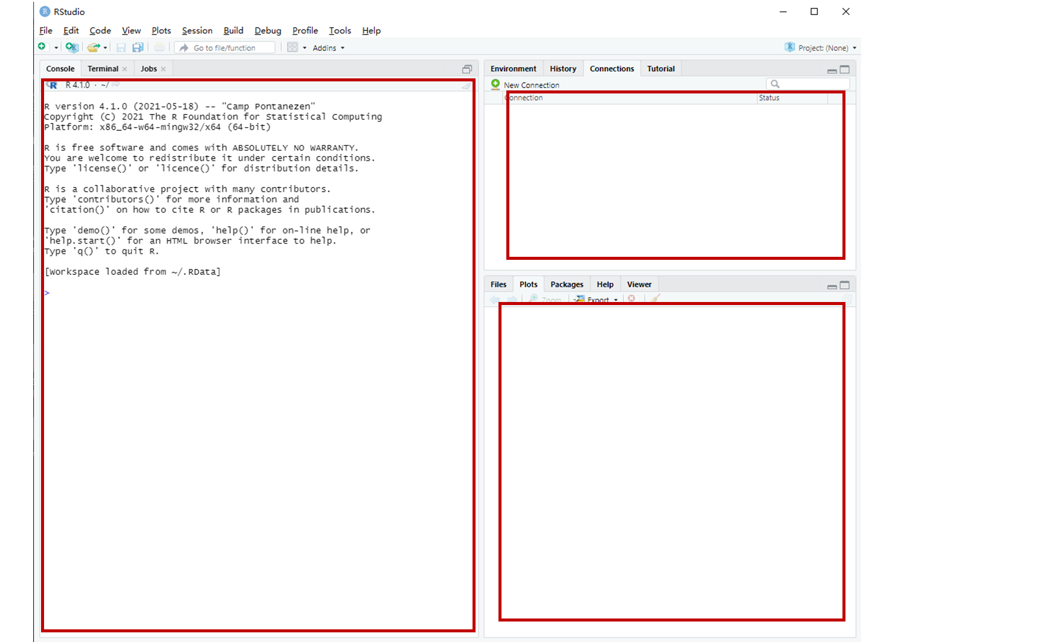The width and height of the screenshot is (1041, 642).
Task: Click the New File icon in toolbar
Action: (x=42, y=47)
